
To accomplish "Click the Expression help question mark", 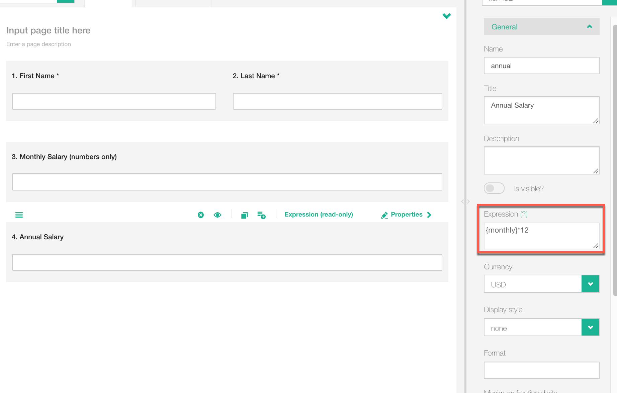I will (x=524, y=214).
